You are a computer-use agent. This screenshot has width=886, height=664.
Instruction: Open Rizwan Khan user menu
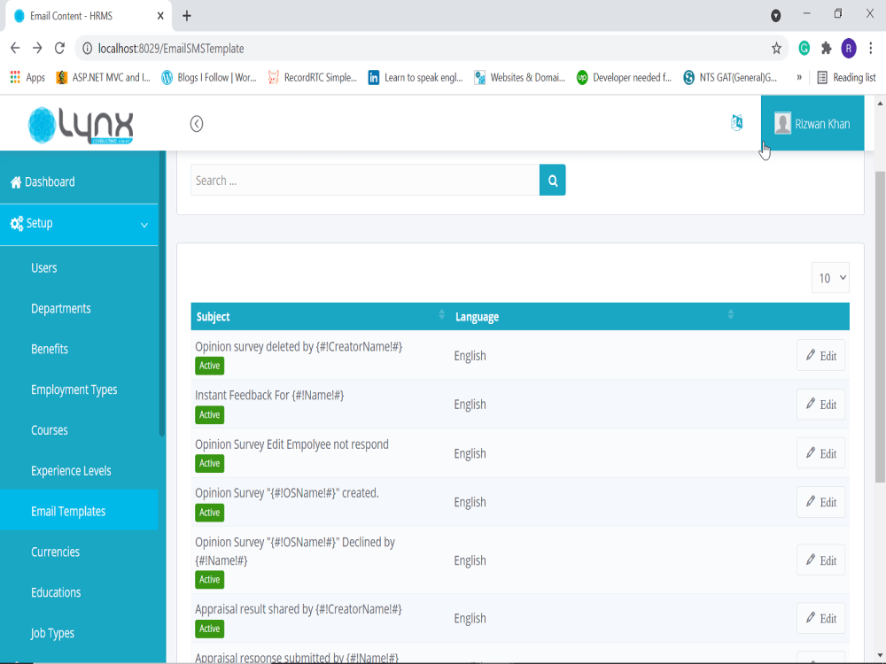point(812,123)
